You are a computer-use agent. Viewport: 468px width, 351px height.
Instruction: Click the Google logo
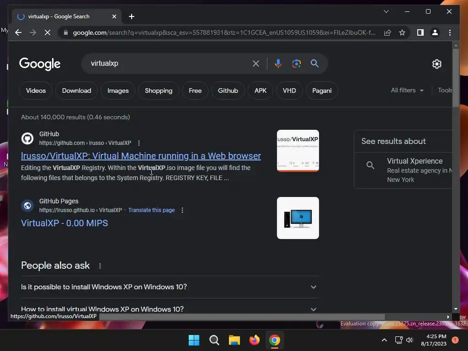pyautogui.click(x=40, y=64)
